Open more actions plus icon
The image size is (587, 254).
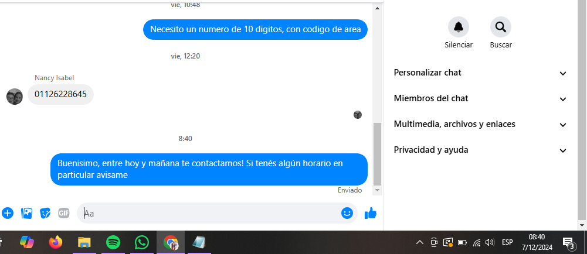[8, 213]
